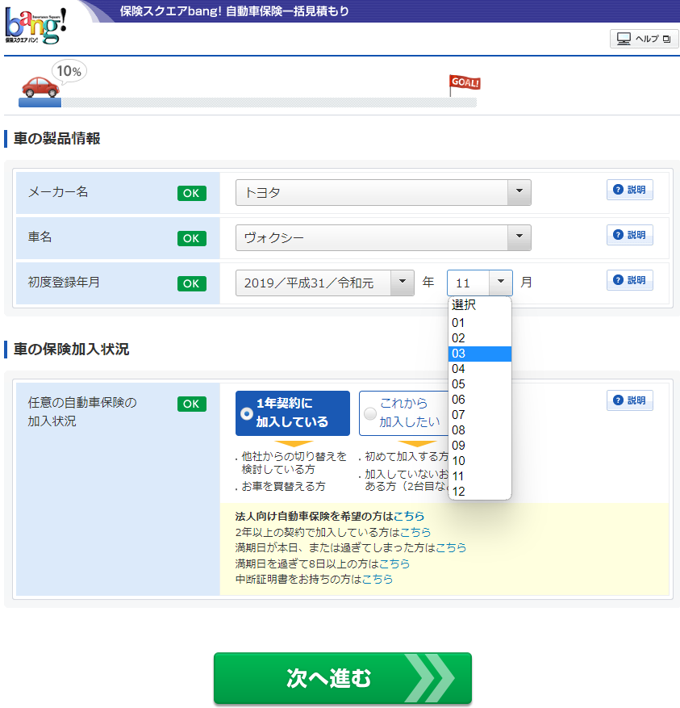Expand the 車名 ヴォクシー dropdown
Viewport: 680px width, 708px height.
point(383,238)
